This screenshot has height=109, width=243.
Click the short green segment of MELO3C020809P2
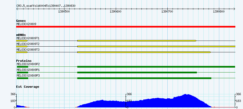pos(22,67)
